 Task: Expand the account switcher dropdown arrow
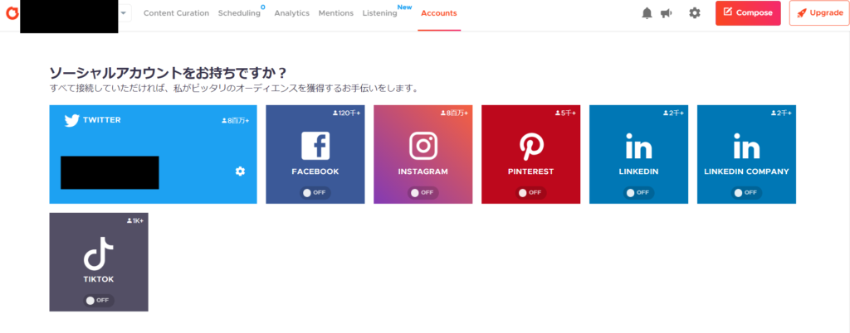tap(125, 13)
